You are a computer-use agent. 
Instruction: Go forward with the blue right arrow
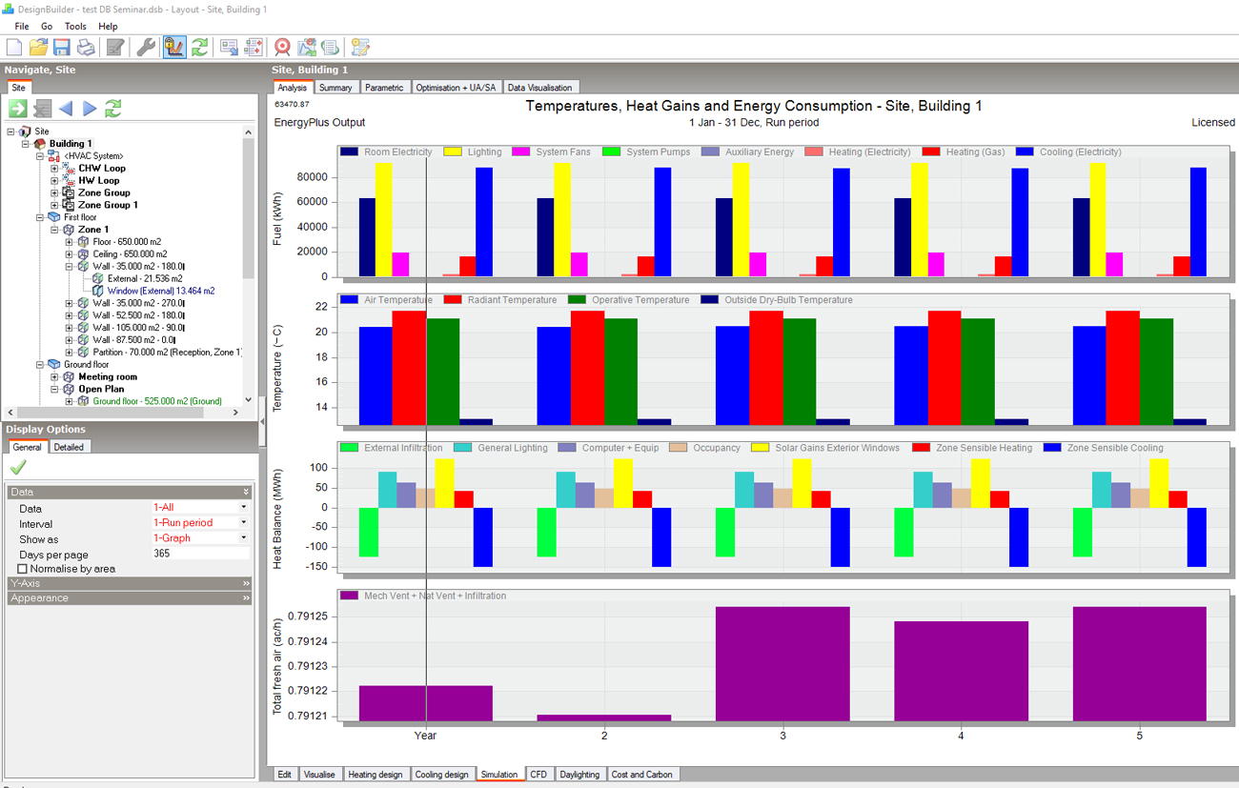(x=90, y=109)
